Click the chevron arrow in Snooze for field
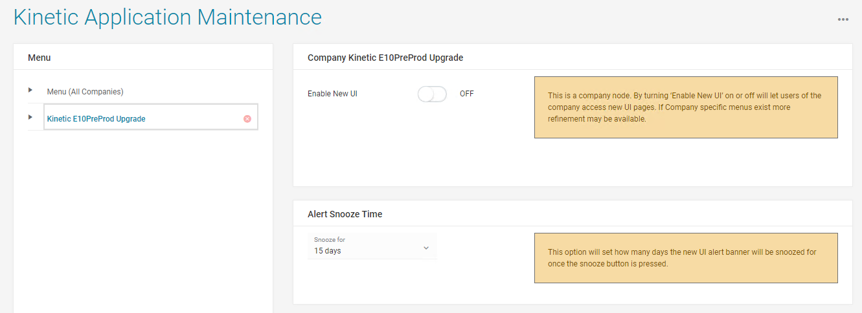The width and height of the screenshot is (862, 313). (426, 248)
